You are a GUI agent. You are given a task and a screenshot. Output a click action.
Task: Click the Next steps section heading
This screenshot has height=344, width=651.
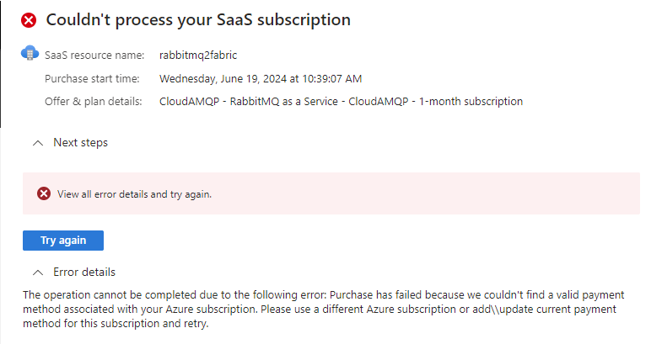pyautogui.click(x=80, y=143)
